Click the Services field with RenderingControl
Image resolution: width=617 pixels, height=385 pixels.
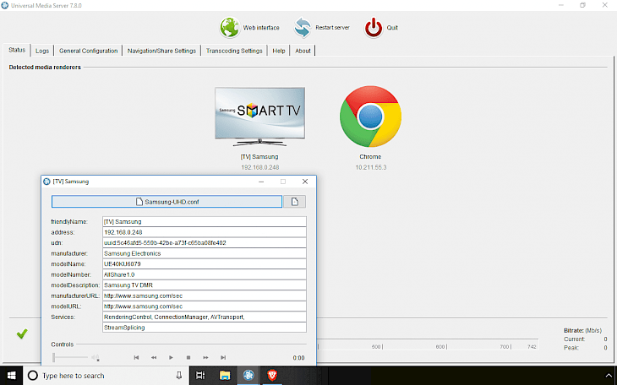(x=205, y=317)
